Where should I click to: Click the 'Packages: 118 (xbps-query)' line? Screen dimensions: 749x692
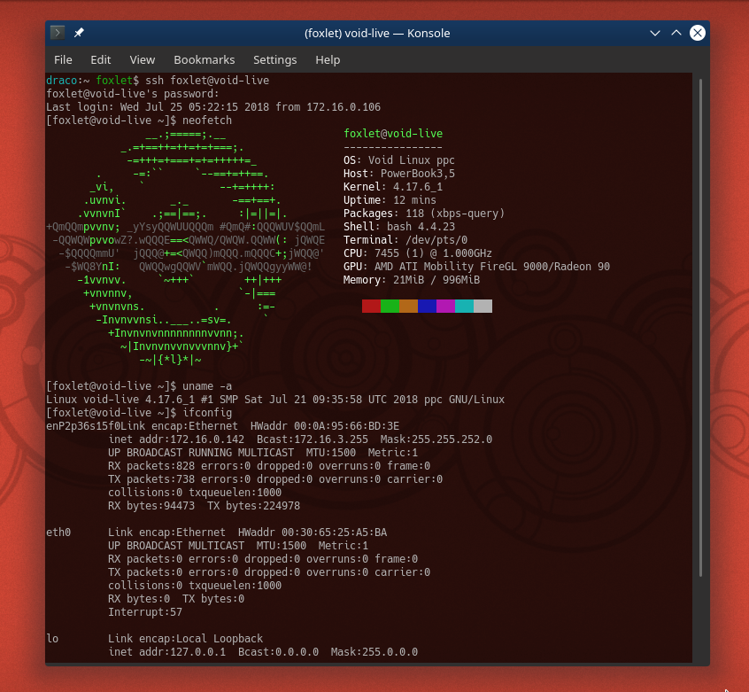tap(424, 214)
